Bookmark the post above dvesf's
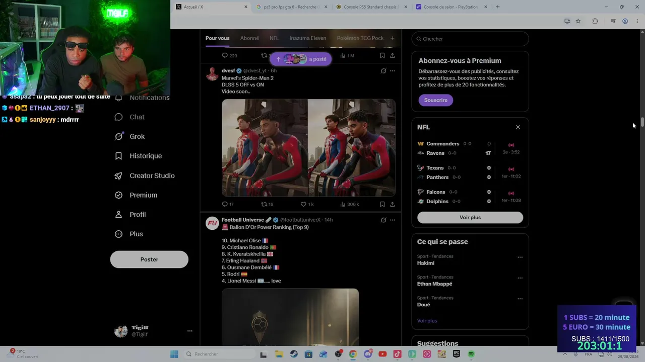This screenshot has width=645, height=362. (x=382, y=55)
